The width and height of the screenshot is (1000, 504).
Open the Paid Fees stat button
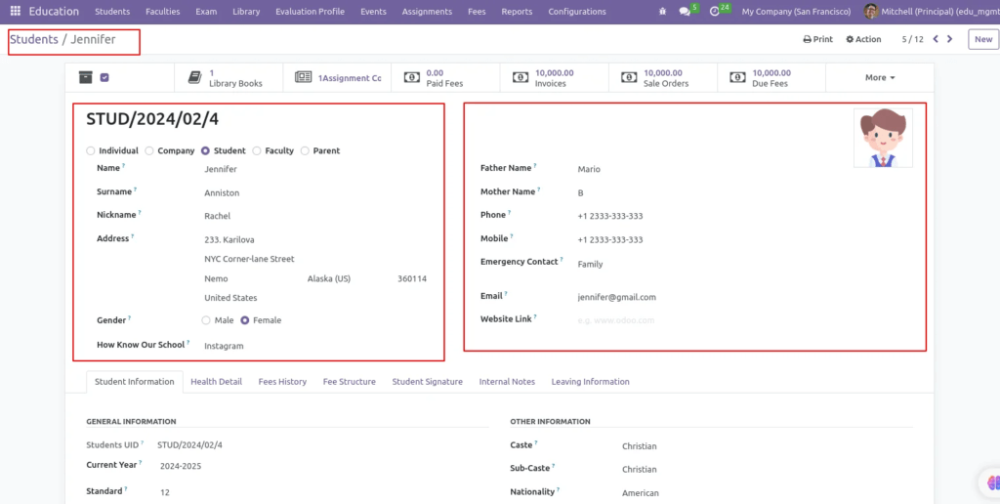pyautogui.click(x=445, y=78)
